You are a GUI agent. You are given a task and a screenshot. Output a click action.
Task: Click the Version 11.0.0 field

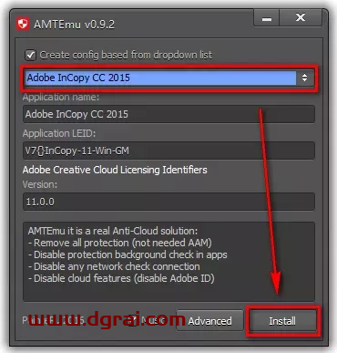[x=168, y=202]
